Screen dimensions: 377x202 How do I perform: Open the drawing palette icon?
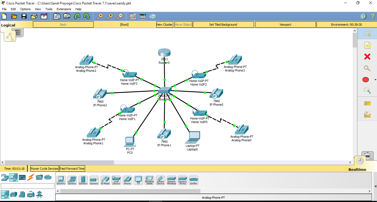[133, 16]
